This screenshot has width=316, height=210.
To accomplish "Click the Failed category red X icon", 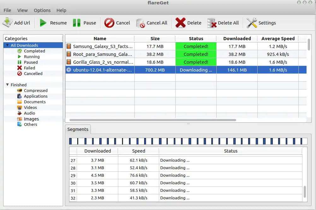I will click(x=20, y=68).
